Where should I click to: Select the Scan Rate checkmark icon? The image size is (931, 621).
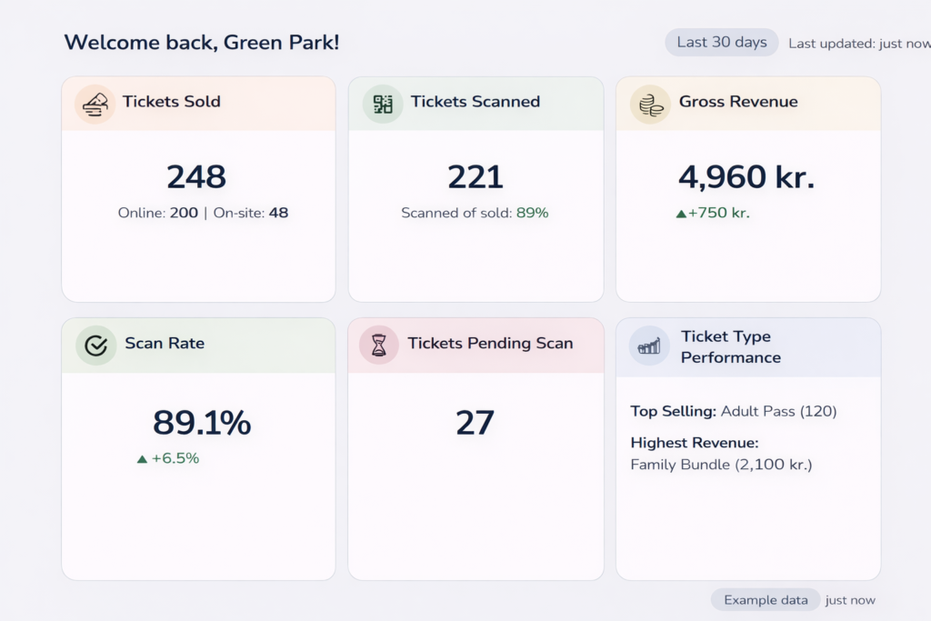pos(94,345)
